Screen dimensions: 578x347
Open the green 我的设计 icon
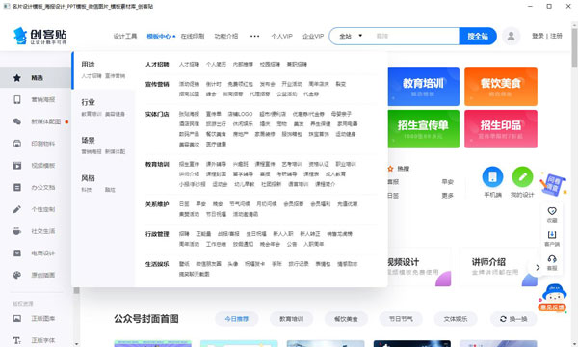522,177
